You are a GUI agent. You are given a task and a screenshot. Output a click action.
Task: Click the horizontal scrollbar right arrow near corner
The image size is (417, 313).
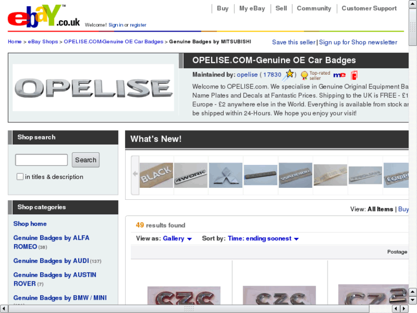coord(404,309)
